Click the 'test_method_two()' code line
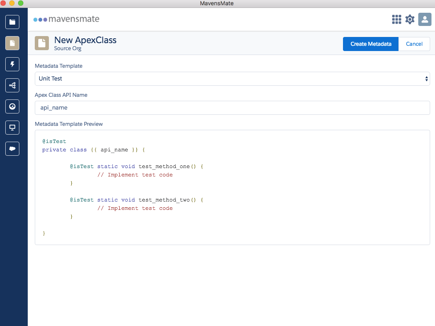Image resolution: width=435 pixels, height=326 pixels. pyautogui.click(x=136, y=200)
